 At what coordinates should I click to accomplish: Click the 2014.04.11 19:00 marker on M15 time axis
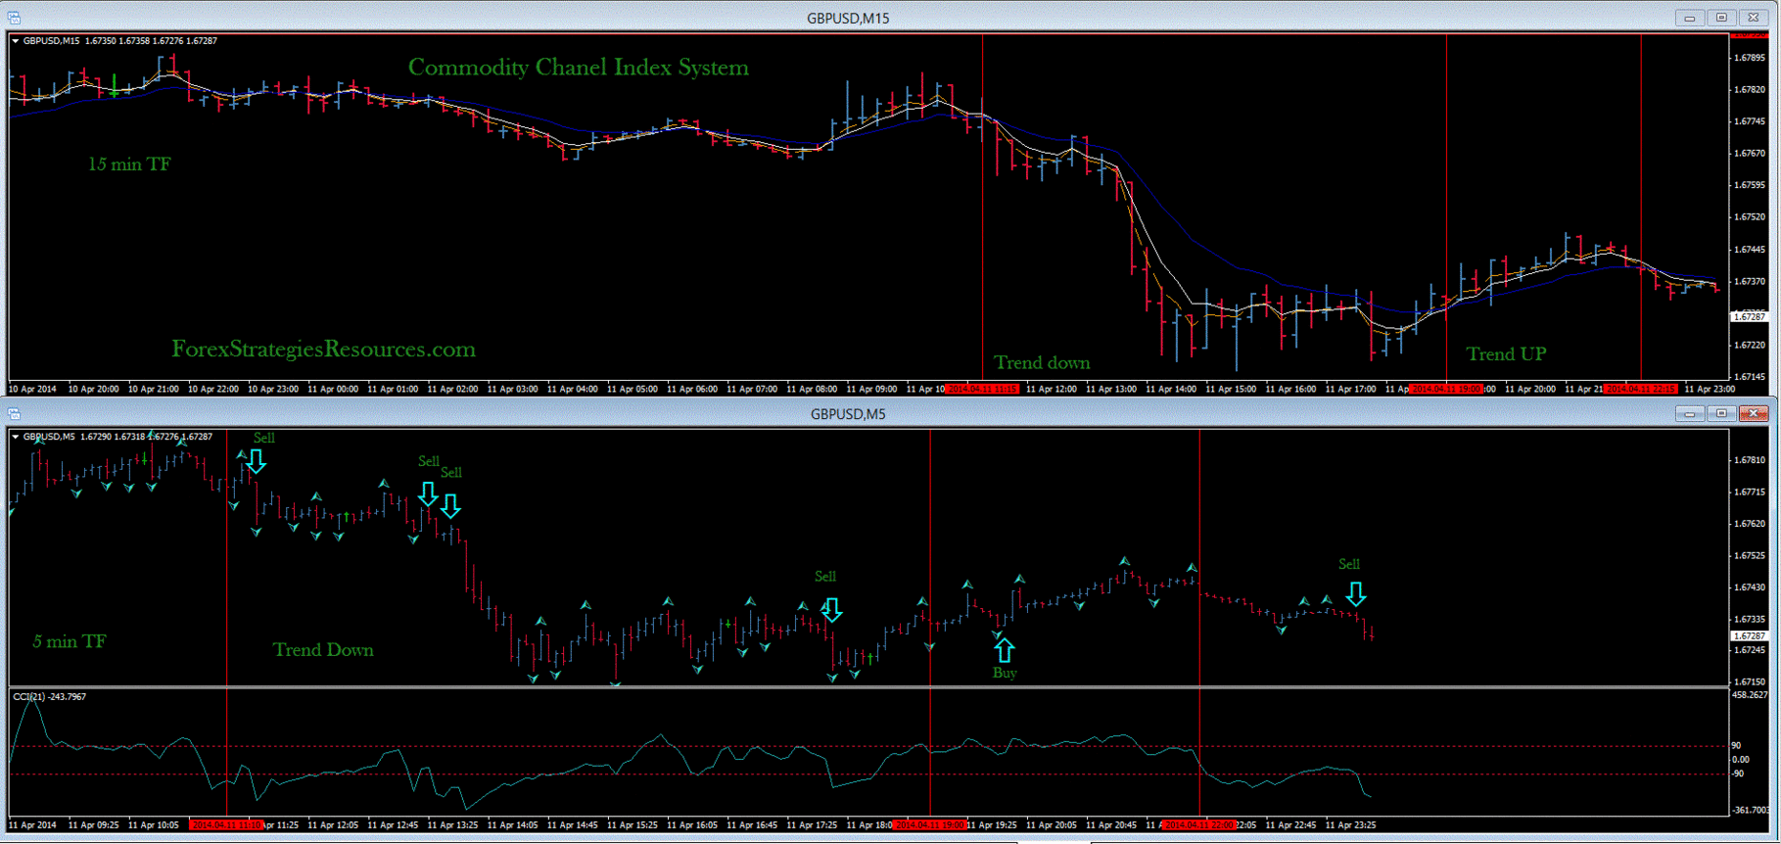[x=1446, y=389]
